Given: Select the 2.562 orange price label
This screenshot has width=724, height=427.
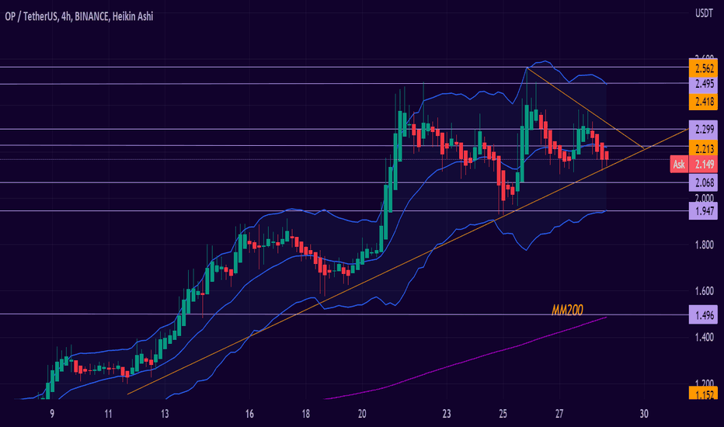Looking at the screenshot, I should 703,68.
